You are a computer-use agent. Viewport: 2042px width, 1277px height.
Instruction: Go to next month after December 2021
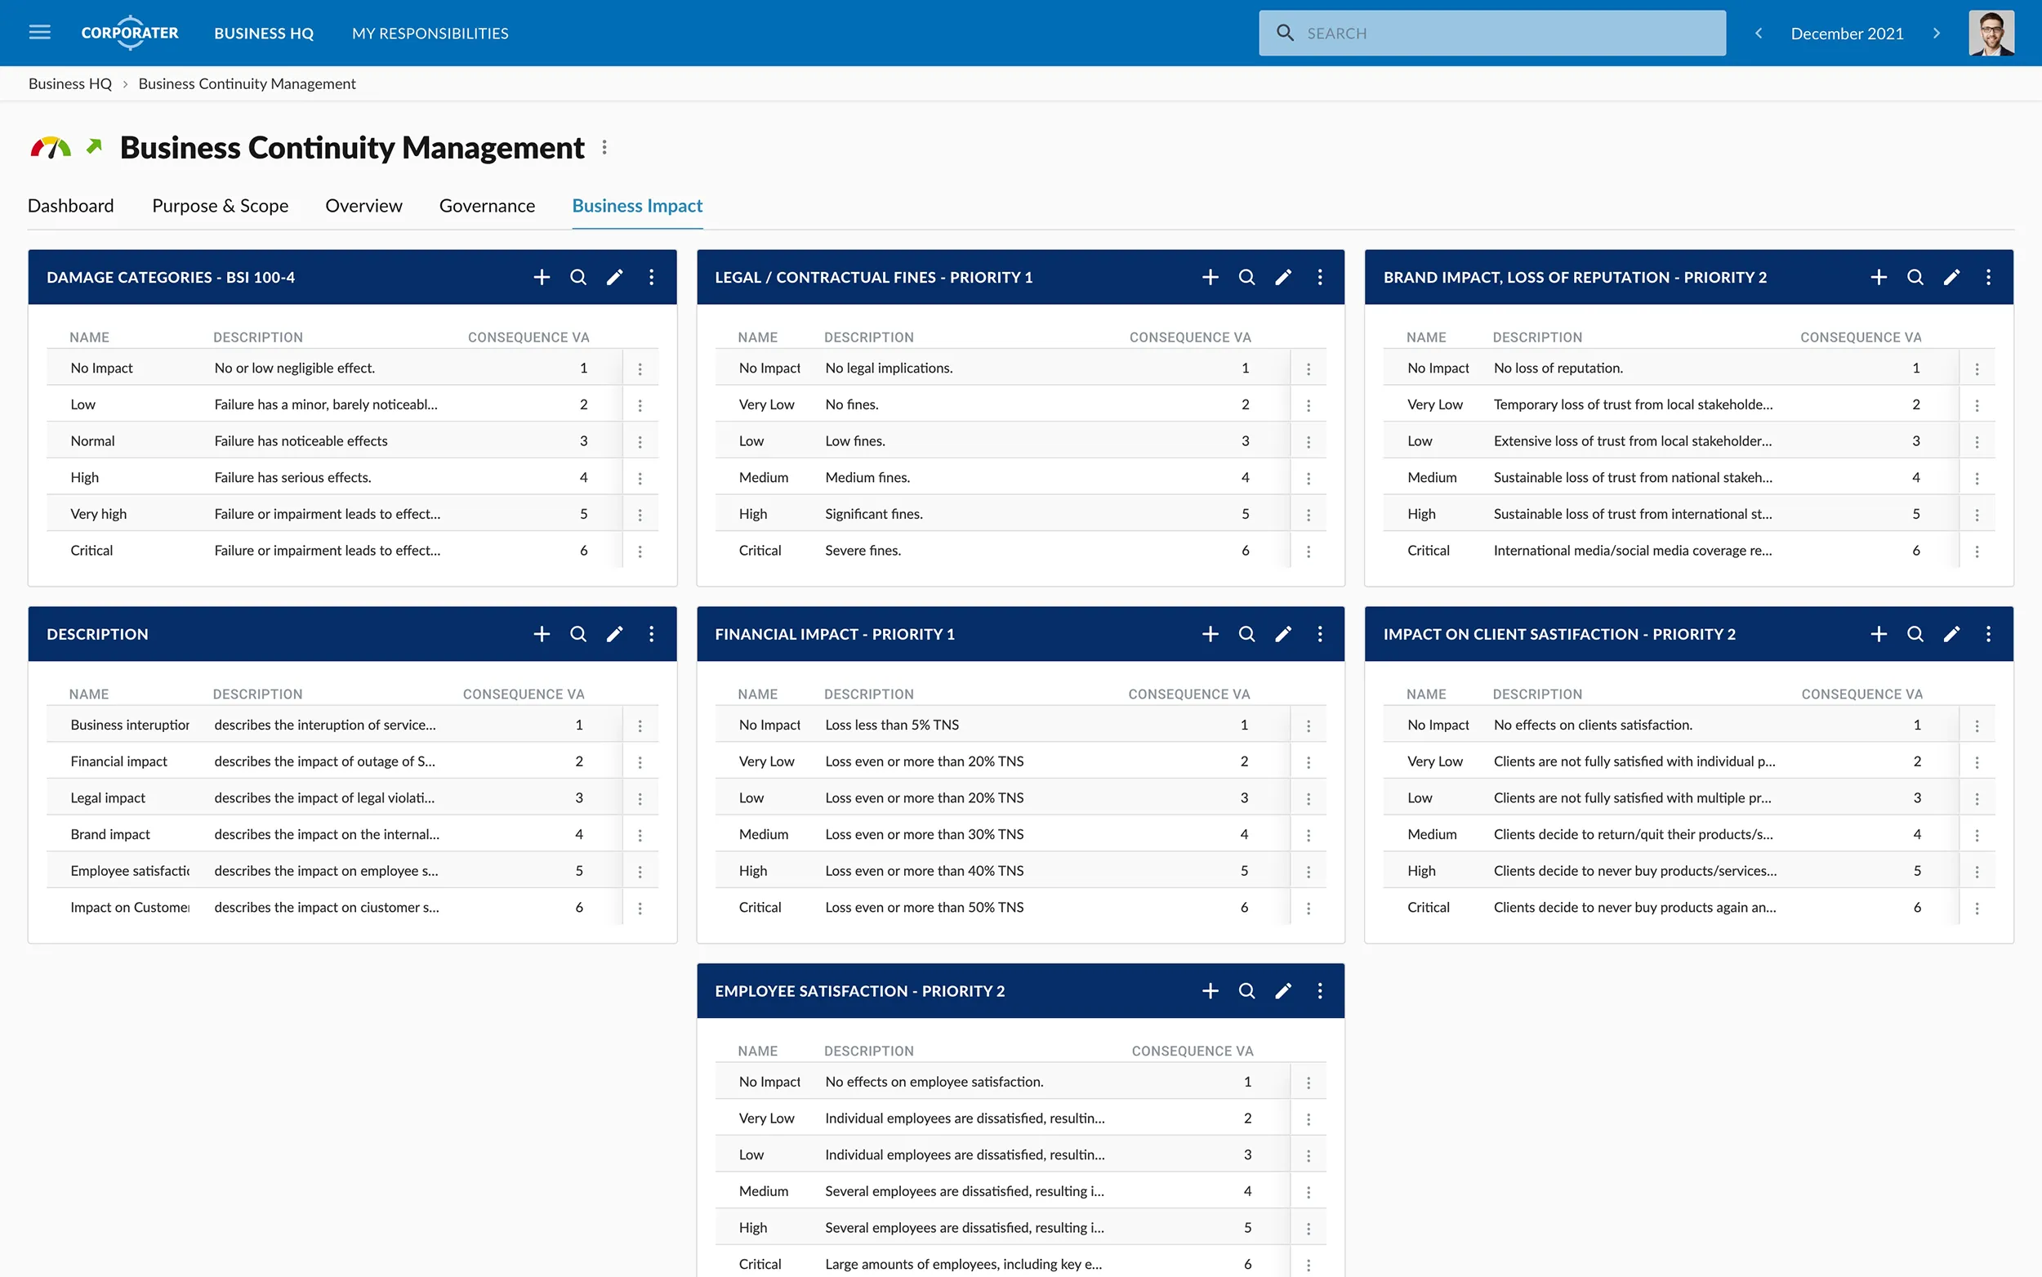tap(1936, 33)
